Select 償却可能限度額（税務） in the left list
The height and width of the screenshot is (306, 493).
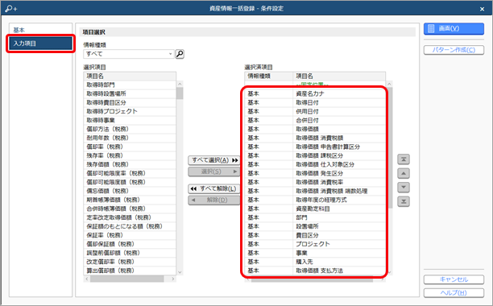130,182
